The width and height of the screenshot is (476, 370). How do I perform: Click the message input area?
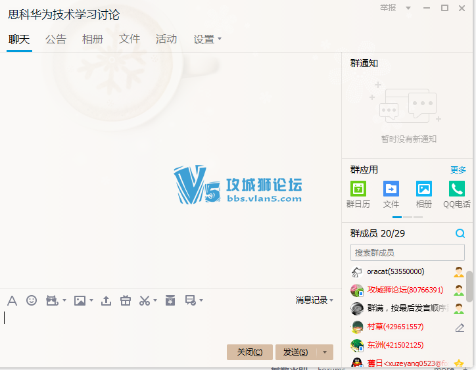click(170, 325)
